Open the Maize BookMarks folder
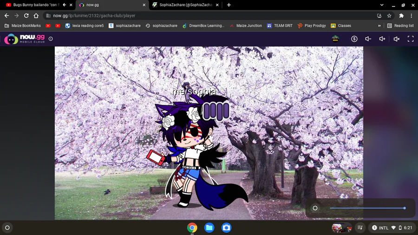The image size is (418, 235). point(23,26)
